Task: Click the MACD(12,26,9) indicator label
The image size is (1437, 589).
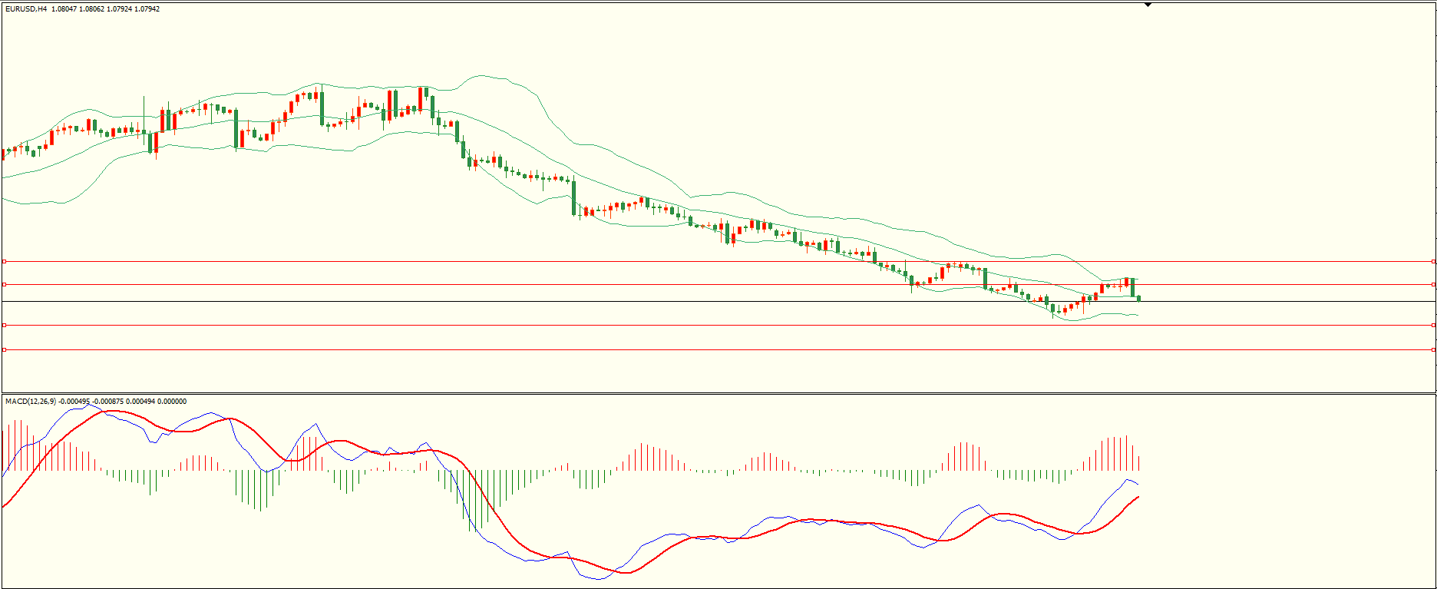Action: coord(31,402)
